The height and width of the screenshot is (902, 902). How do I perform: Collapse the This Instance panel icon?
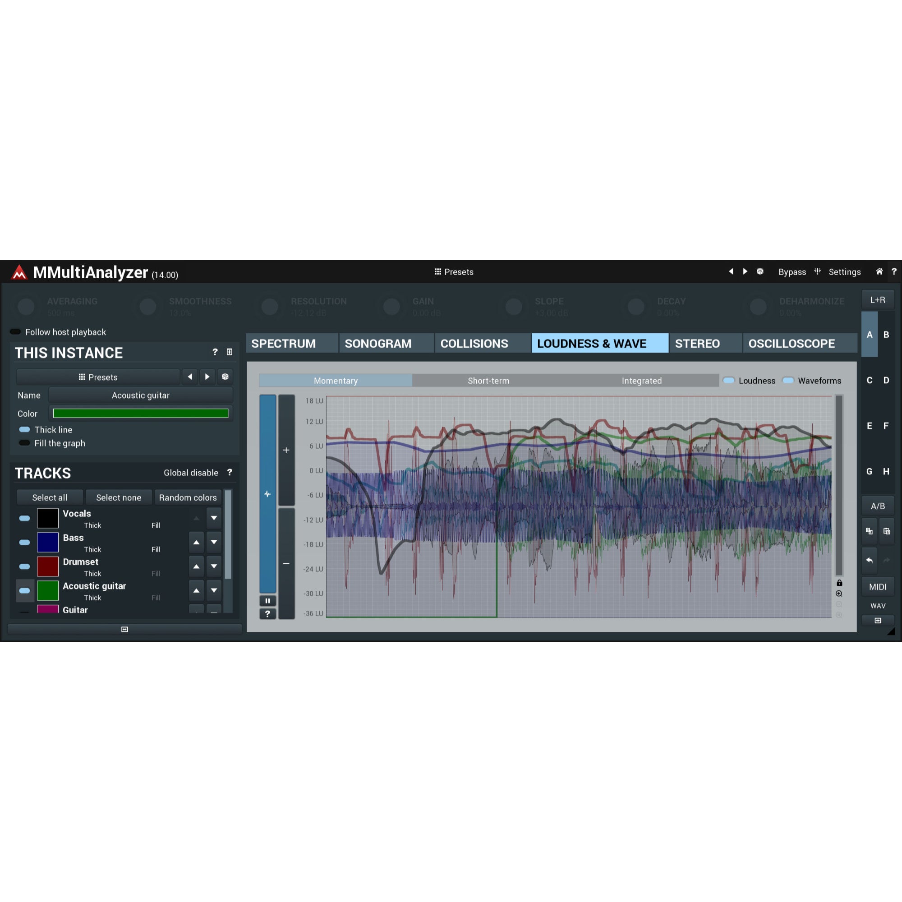(229, 352)
